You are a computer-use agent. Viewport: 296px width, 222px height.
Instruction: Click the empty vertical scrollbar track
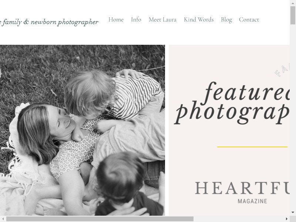pos(293,117)
